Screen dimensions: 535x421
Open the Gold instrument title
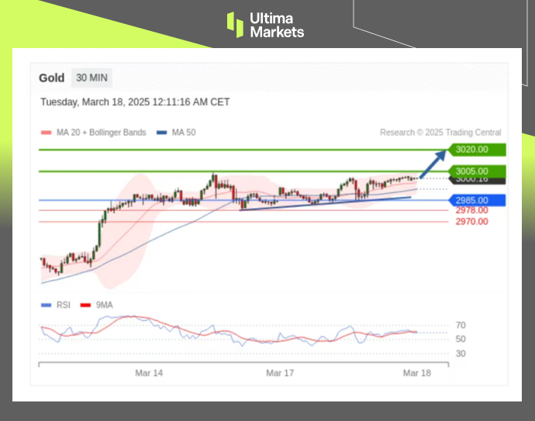[x=52, y=78]
